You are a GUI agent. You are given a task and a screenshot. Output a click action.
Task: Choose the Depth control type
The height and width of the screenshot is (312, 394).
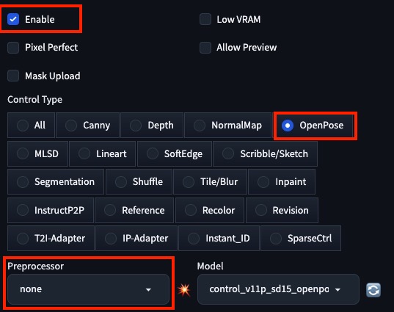(x=152, y=126)
